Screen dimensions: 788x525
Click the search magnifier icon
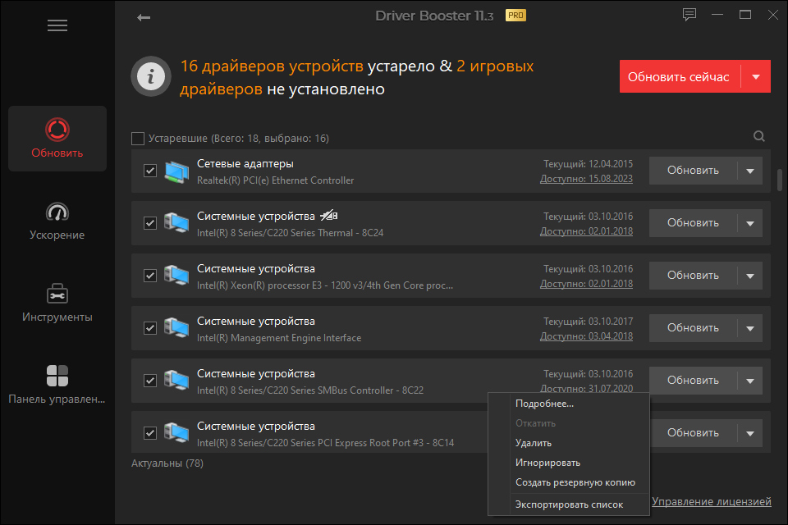pos(759,137)
